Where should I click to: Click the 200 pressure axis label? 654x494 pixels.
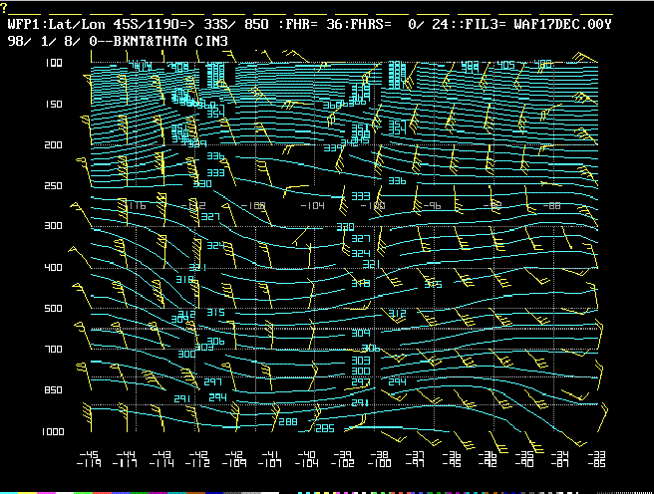click(53, 145)
